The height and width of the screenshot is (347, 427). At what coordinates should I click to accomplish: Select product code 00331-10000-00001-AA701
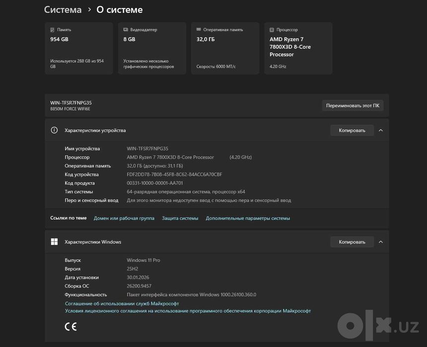pos(155,183)
